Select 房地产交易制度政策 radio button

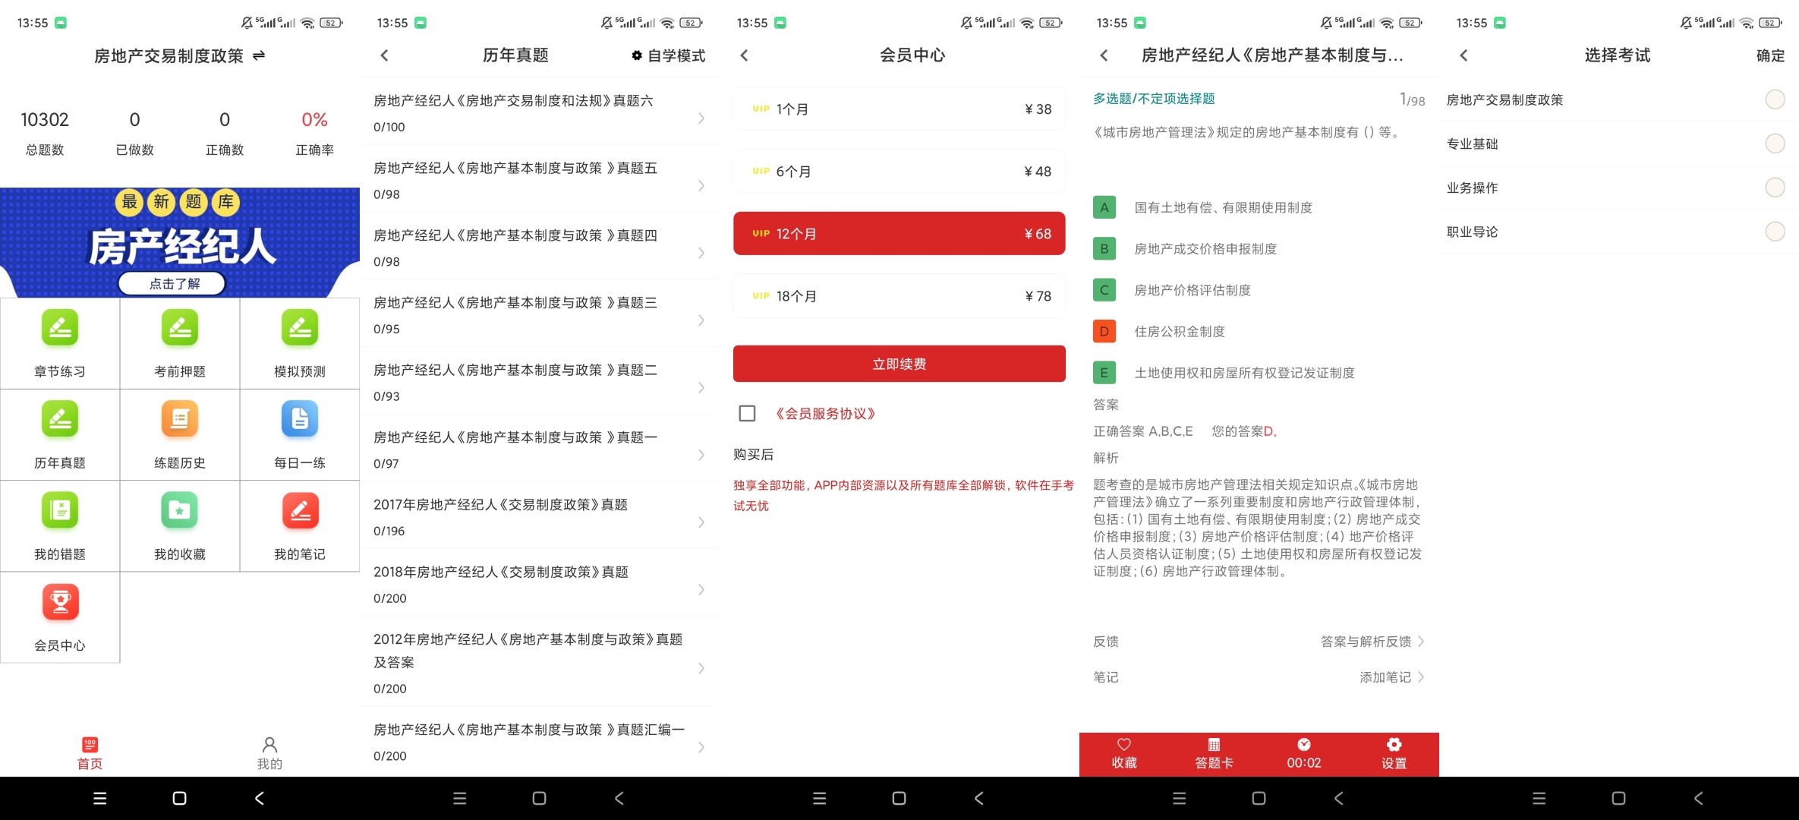click(1775, 99)
